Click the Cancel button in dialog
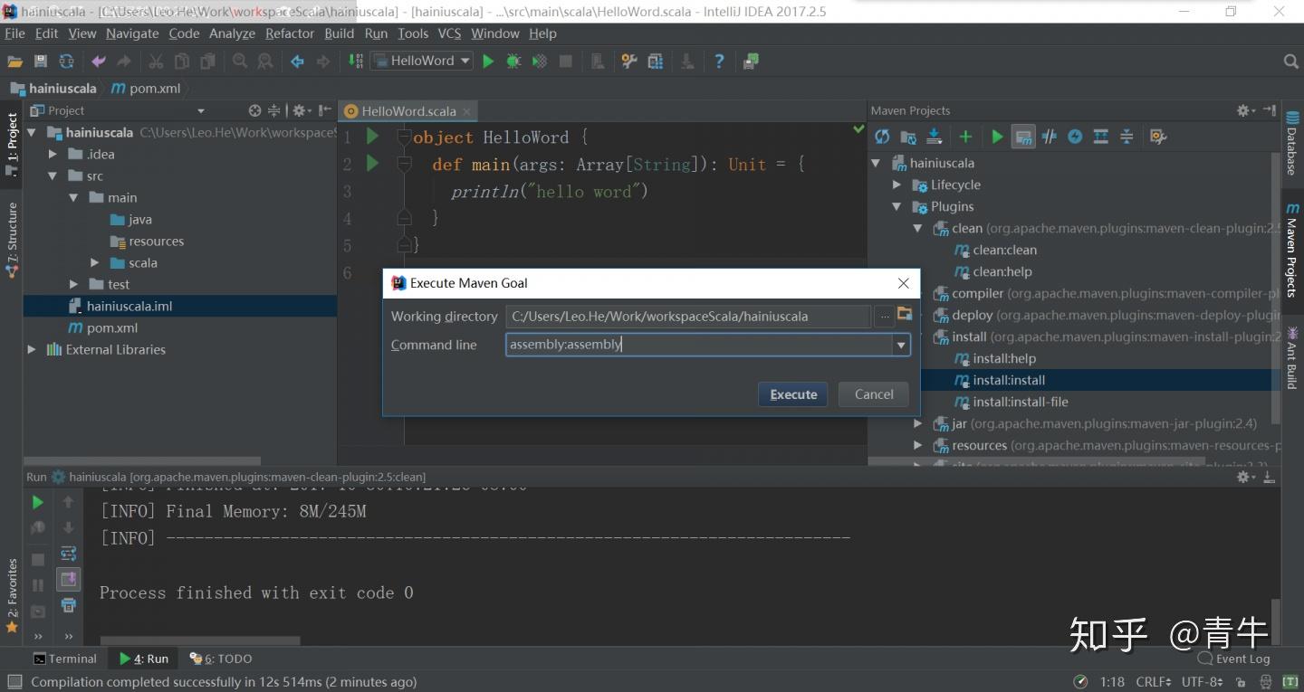1304x692 pixels. click(873, 394)
